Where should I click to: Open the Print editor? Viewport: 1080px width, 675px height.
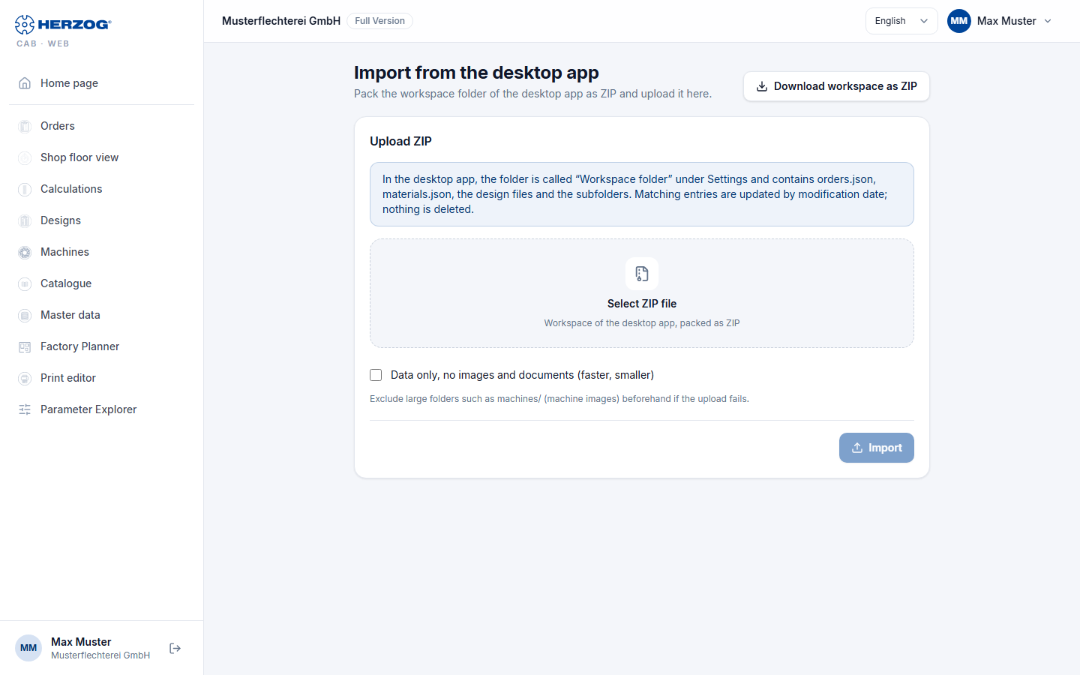(x=101, y=378)
